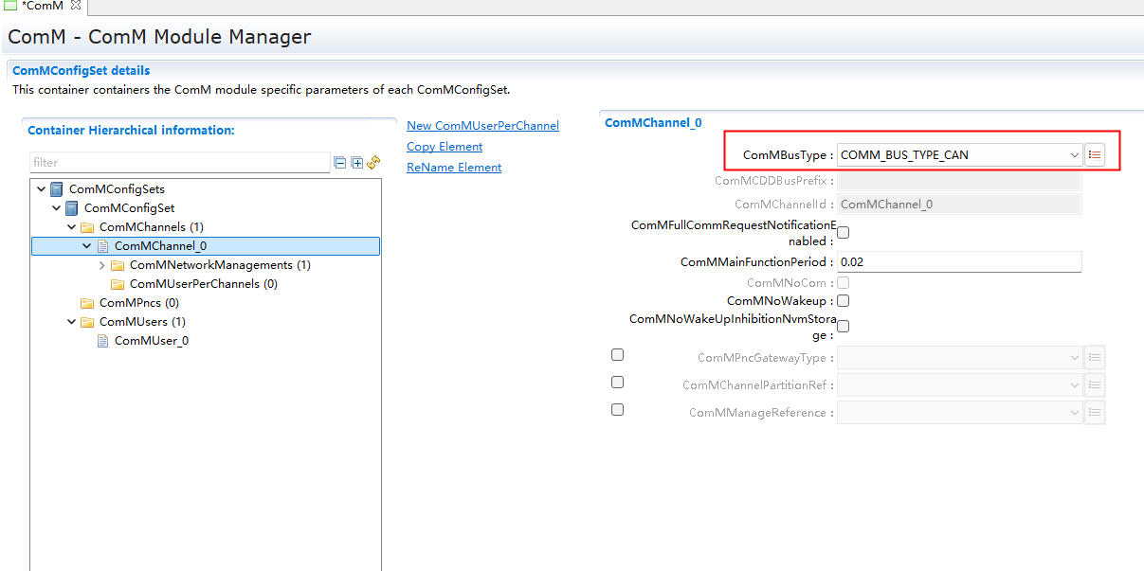Click the refresh/sync tree icon

pos(373,163)
